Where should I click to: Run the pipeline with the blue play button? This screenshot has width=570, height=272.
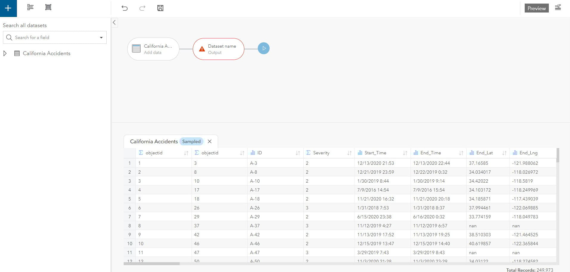point(263,48)
